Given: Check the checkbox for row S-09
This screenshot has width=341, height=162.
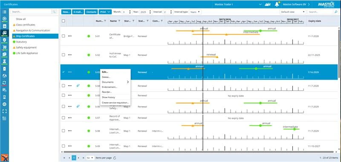Looking at the screenshot, I should click(x=63, y=146).
